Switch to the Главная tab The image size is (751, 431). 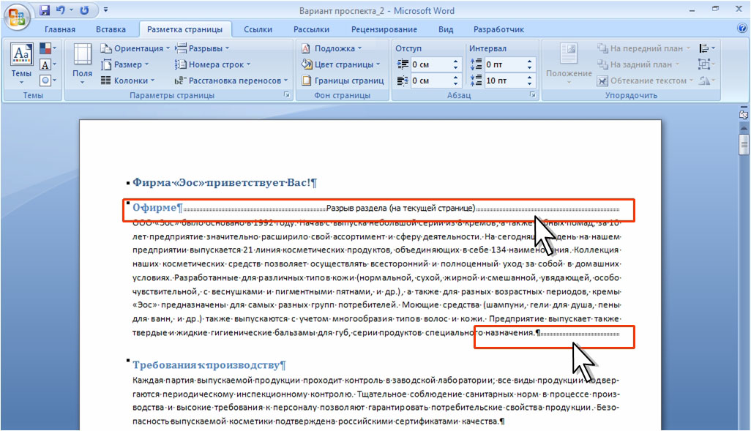tap(60, 29)
